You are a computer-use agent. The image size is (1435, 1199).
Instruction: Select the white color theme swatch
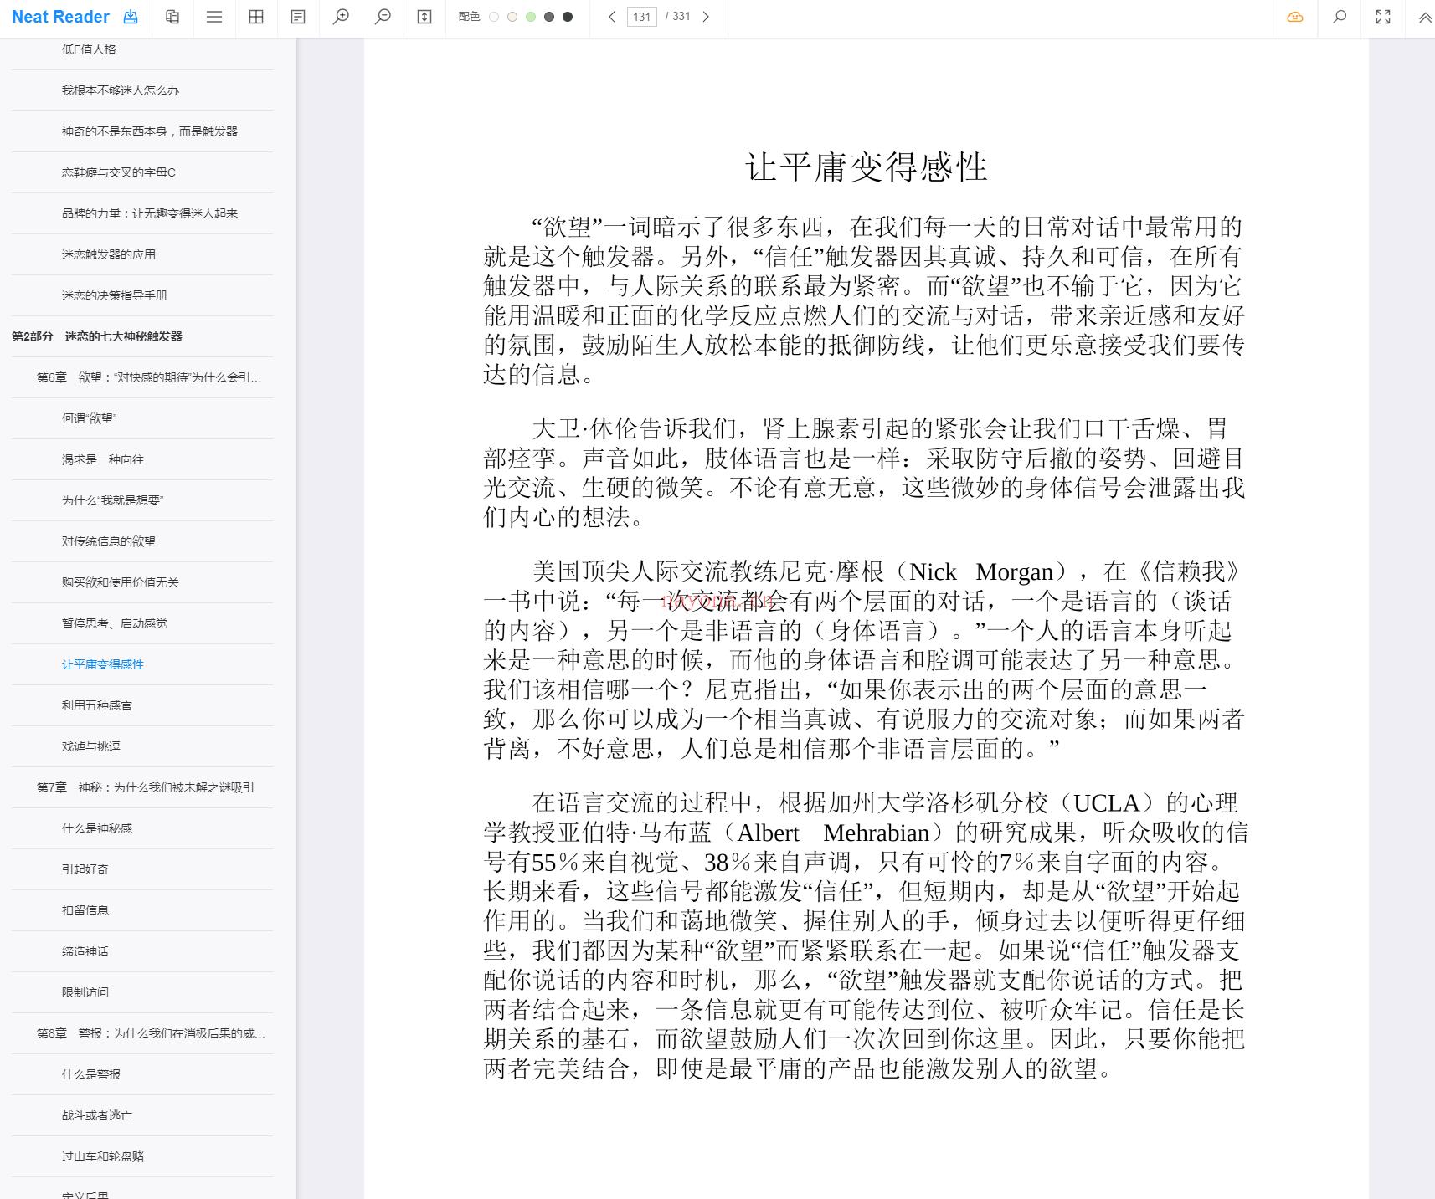coord(494,17)
